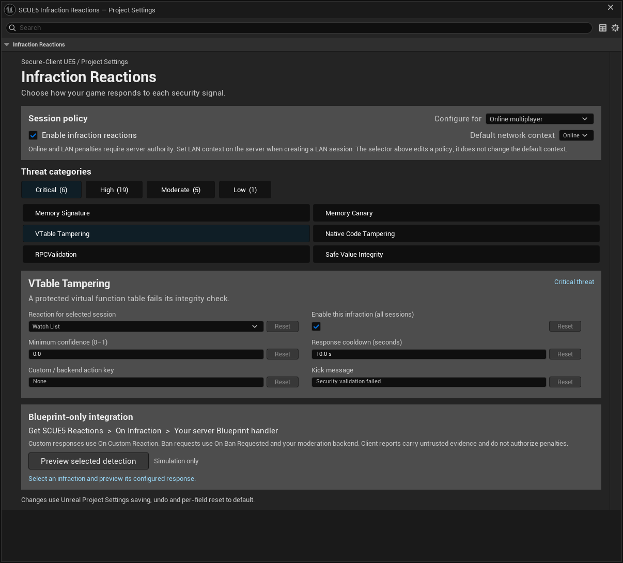Reset the Enable this infraction setting
Image resolution: width=623 pixels, height=563 pixels.
coord(565,326)
